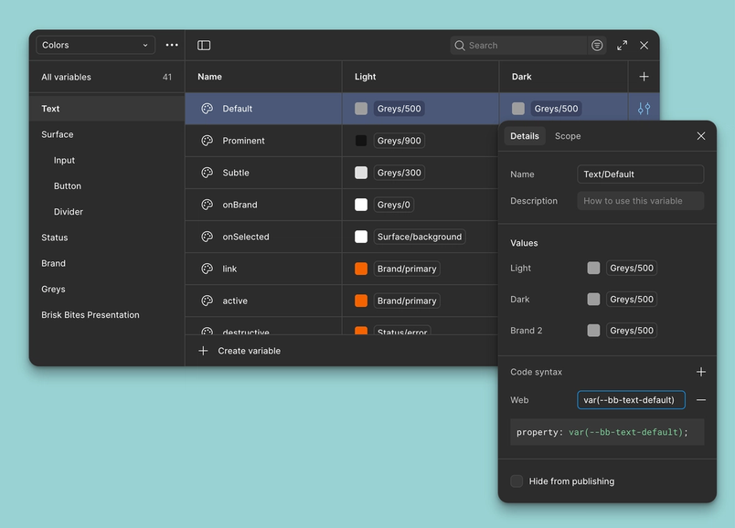The width and height of the screenshot is (735, 528).
Task: Remove the Web code syntax with minus icon
Action: (x=700, y=399)
